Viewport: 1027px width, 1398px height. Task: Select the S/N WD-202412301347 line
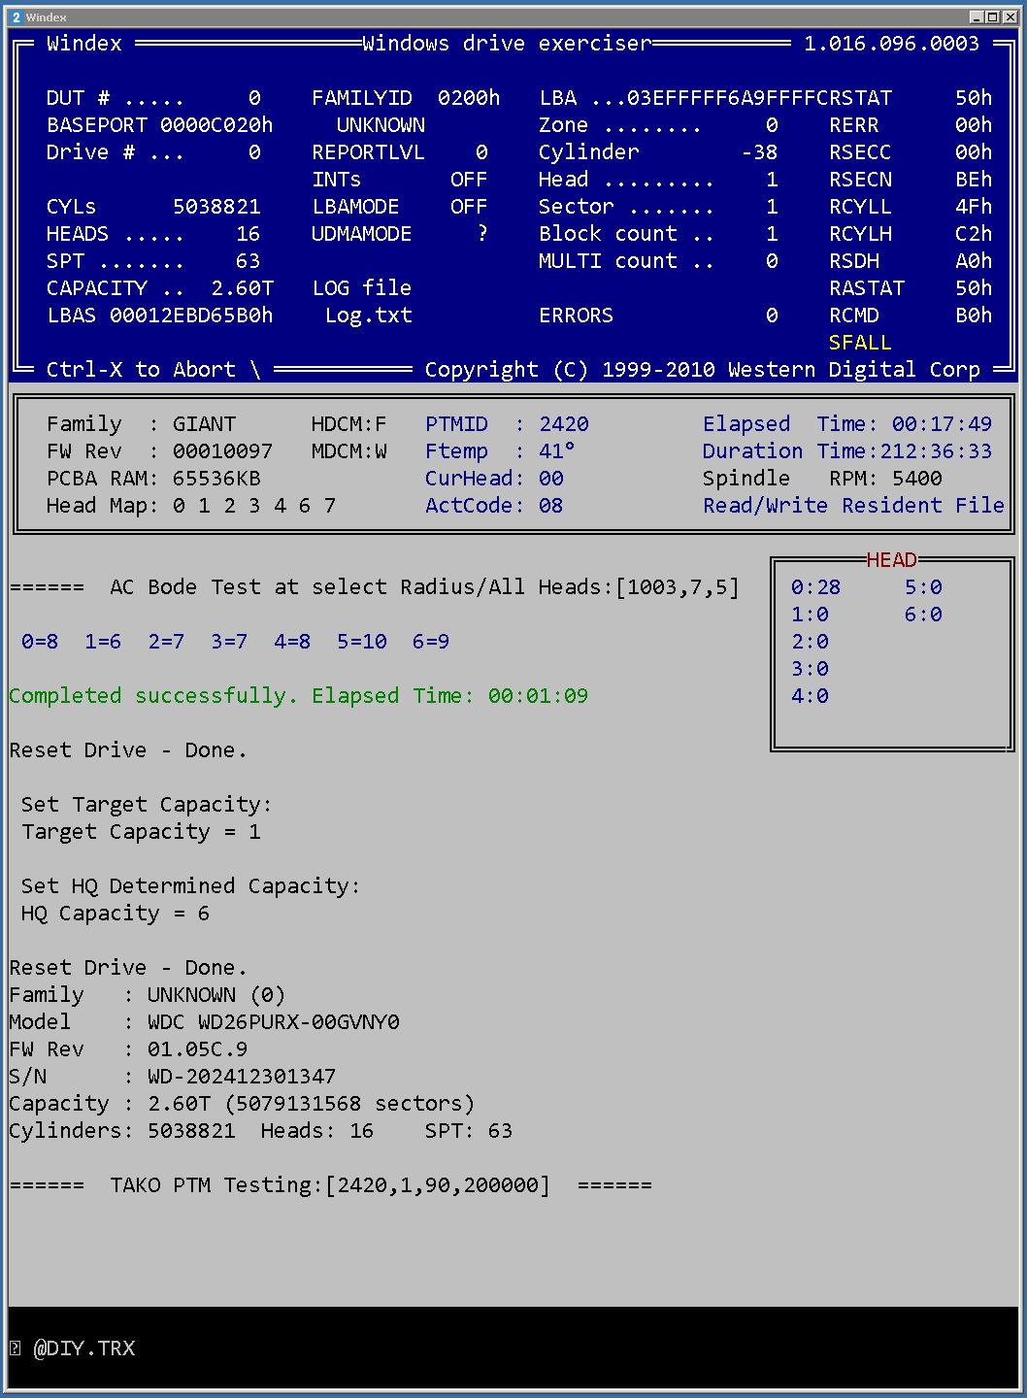173,1077
